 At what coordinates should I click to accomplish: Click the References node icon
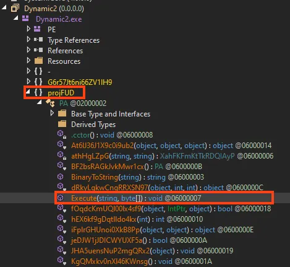tap(38, 50)
